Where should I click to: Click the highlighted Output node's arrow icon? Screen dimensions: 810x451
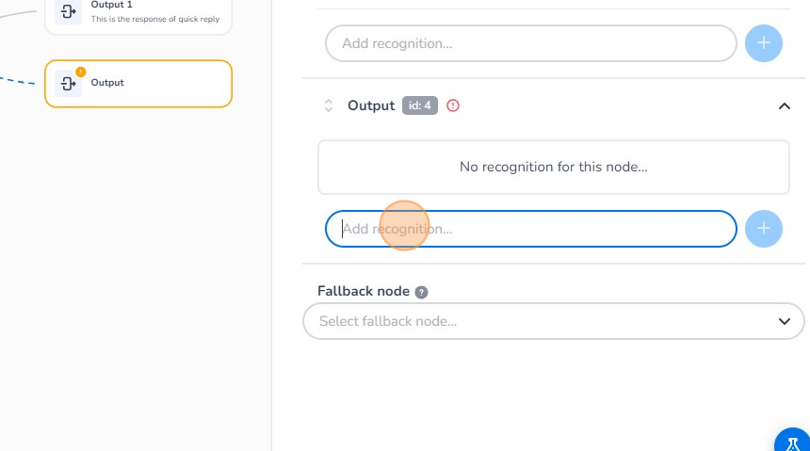[68, 84]
